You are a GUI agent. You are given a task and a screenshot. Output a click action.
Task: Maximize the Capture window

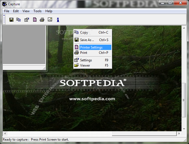pyautogui.click(x=170, y=3)
